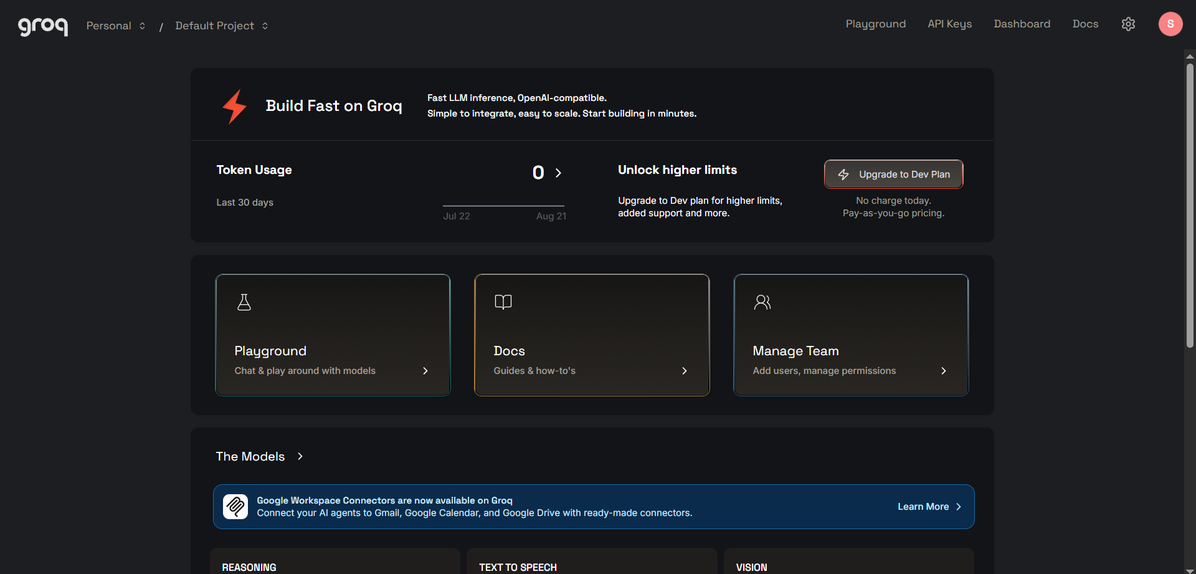Open API Keys in the top navigation
1196x574 pixels.
[949, 24]
